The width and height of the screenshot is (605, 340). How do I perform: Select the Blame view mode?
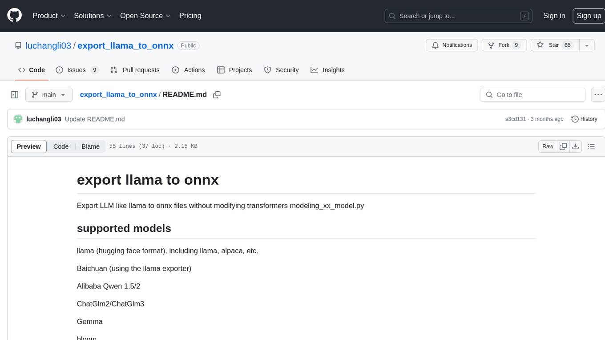click(x=90, y=146)
